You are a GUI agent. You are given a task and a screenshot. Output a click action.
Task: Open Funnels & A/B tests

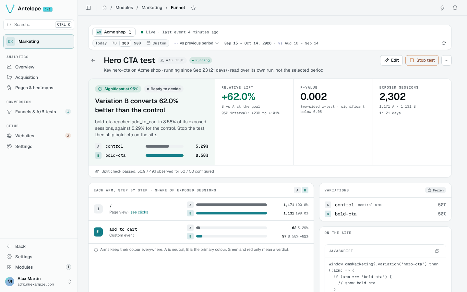click(39, 112)
